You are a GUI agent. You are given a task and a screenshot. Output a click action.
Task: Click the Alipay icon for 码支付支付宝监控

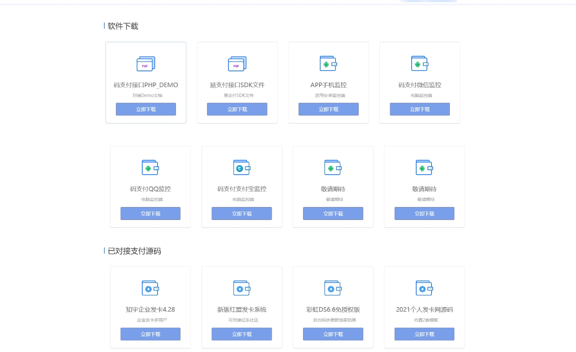[242, 168]
